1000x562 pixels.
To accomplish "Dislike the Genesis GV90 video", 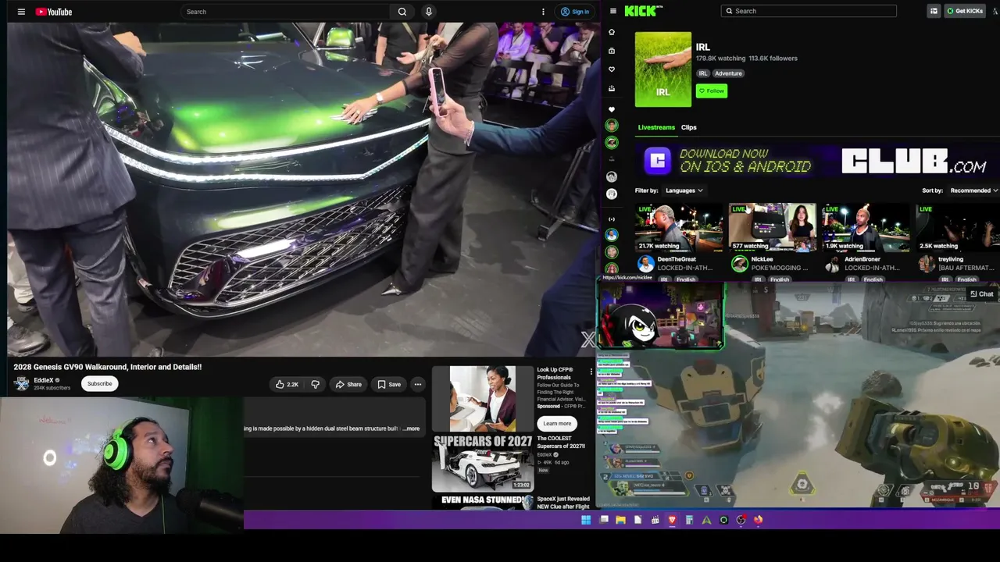I will (x=316, y=384).
